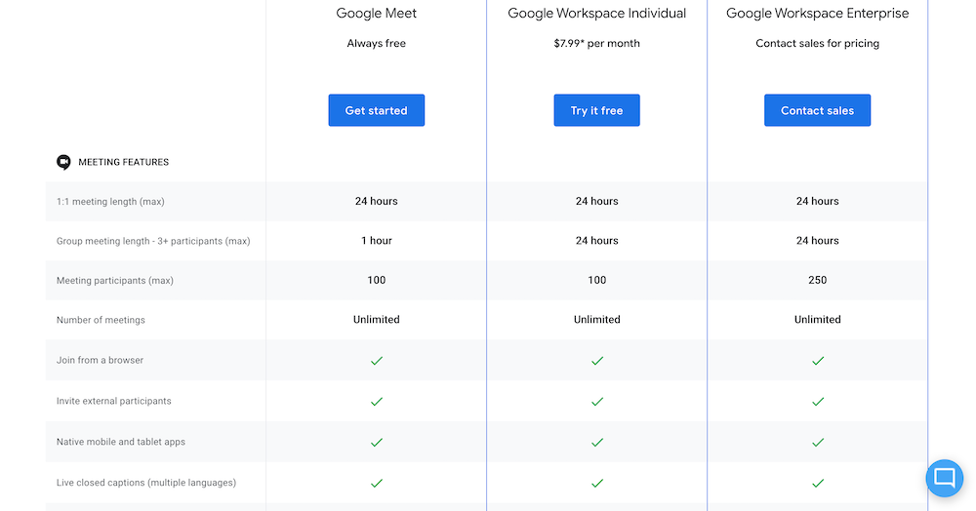Click Workspace Individual 100 participants value
Screen dimensions: 976x511
(x=597, y=280)
